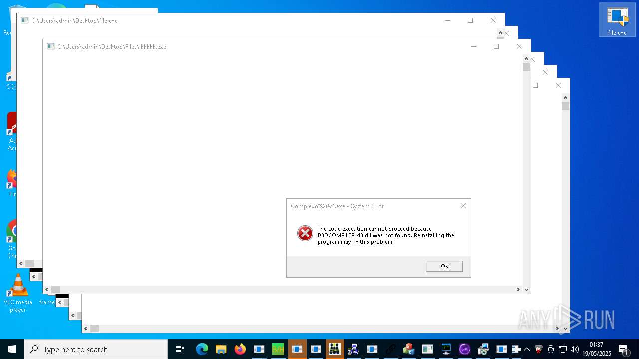Open the chain link taskbar icon
This screenshot has height=359, width=639.
tap(390, 349)
